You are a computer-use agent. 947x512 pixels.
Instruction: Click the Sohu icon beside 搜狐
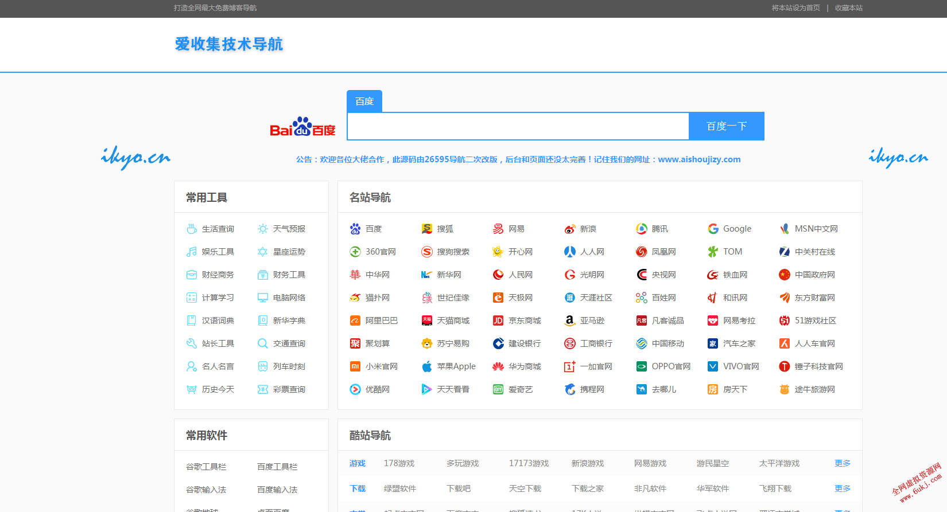point(427,229)
